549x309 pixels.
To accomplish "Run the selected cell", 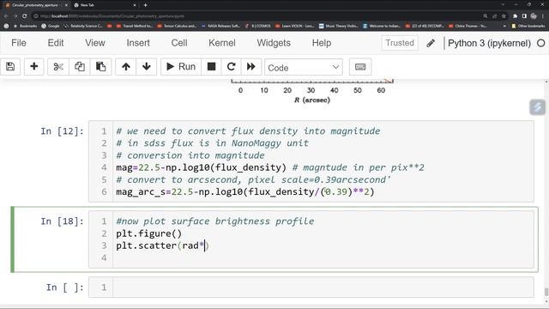I will [x=181, y=67].
